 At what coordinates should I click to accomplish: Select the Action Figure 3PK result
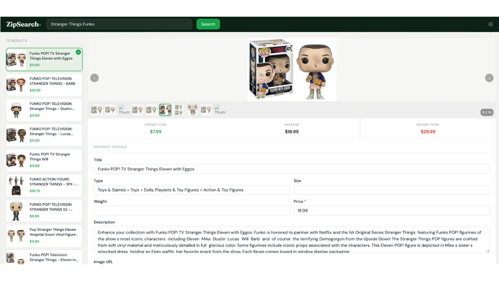pyautogui.click(x=44, y=185)
